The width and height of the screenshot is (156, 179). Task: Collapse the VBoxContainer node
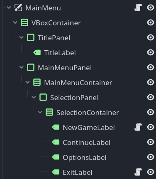point(15,22)
